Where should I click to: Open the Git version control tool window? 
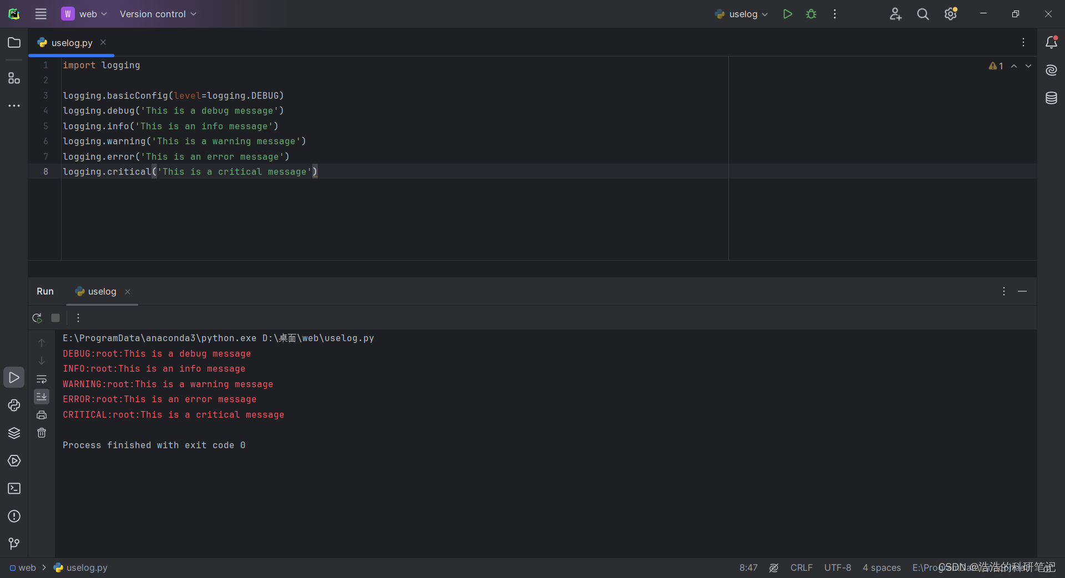[x=14, y=544]
